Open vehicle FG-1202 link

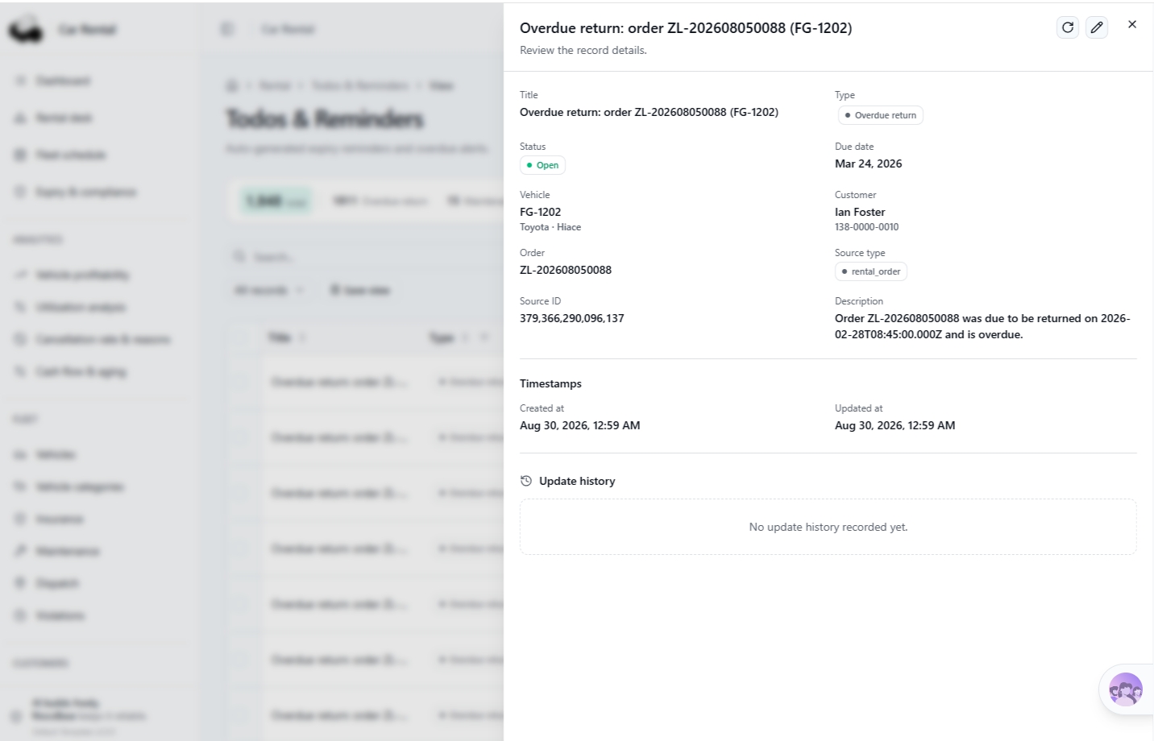point(540,212)
